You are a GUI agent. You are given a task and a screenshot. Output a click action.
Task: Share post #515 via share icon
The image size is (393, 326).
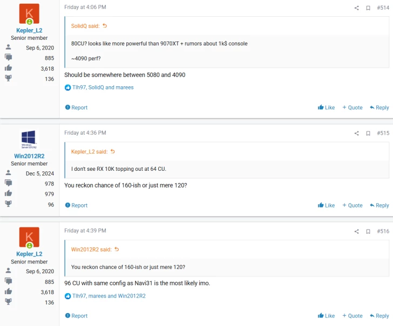[x=356, y=133]
